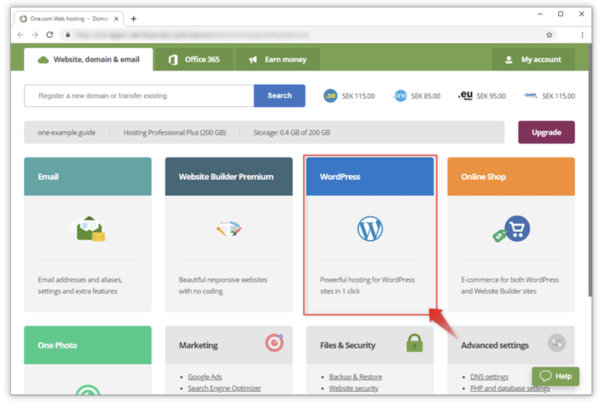Reload the page with refresh icon
Viewport: 602px width, 402px height.
click(50, 35)
